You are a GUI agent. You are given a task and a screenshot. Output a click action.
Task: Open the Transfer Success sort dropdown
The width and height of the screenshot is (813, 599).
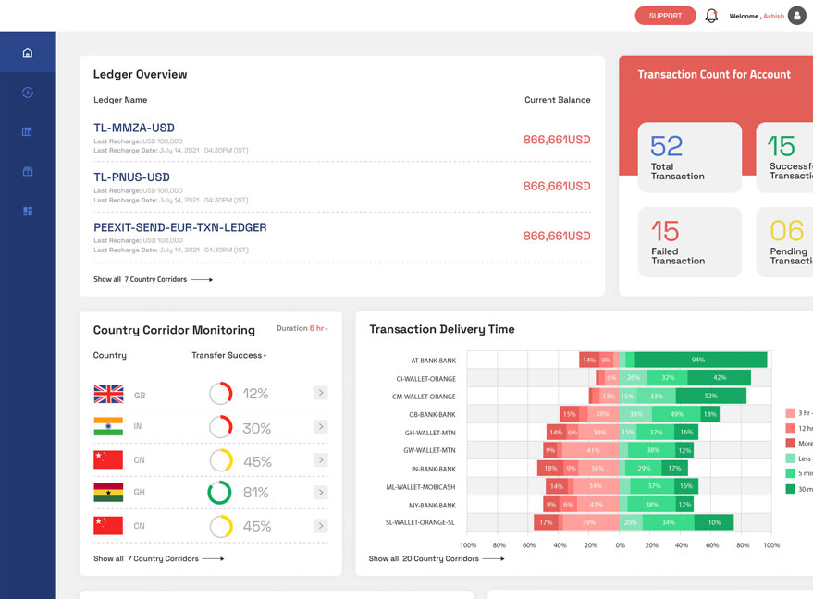pyautogui.click(x=228, y=356)
